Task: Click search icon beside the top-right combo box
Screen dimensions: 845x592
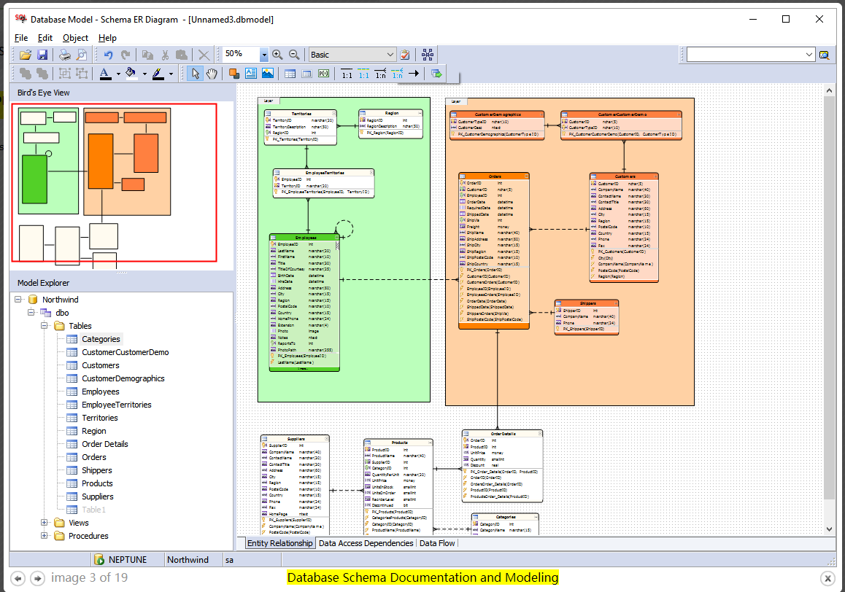Action: (824, 55)
